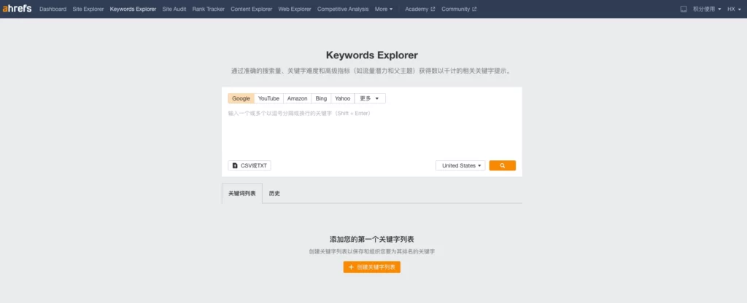Switch to the Yahoo tab
The image size is (747, 303).
(343, 98)
